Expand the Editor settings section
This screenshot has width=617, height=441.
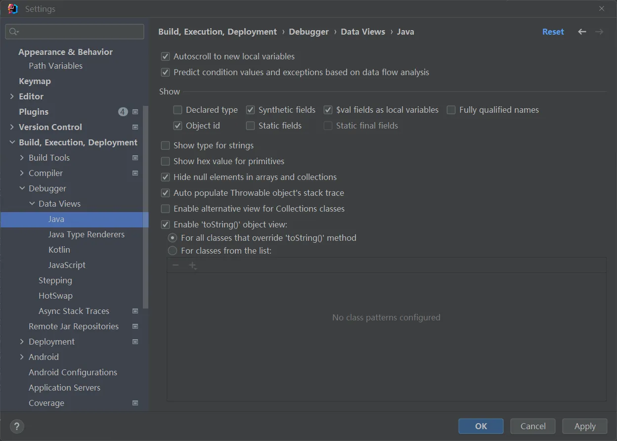12,96
